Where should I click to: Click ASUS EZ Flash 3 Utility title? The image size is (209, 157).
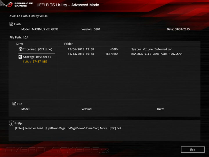29,16
